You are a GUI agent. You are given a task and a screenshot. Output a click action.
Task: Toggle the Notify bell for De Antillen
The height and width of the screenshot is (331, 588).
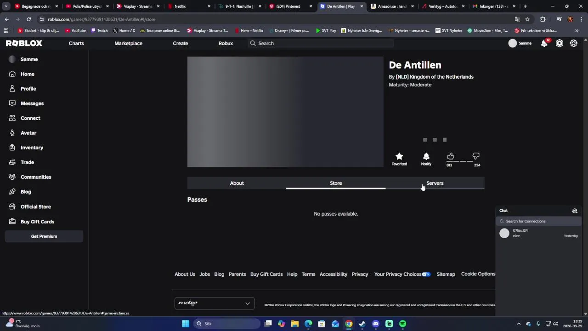[x=426, y=156]
